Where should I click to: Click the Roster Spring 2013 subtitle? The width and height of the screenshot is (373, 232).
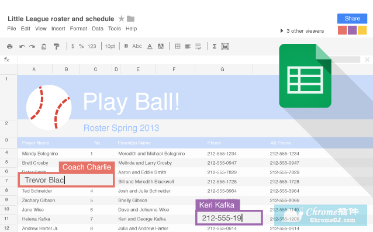click(122, 128)
